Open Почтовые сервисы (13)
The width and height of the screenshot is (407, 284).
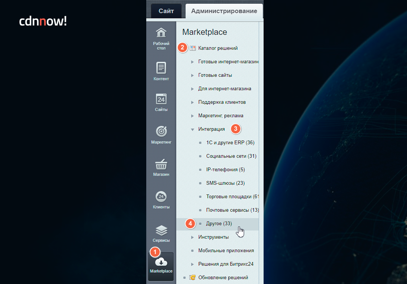coord(232,210)
